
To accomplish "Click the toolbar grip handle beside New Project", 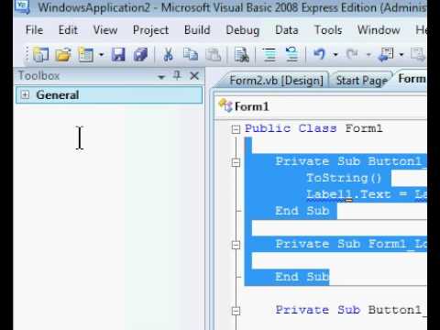I will [27, 55].
